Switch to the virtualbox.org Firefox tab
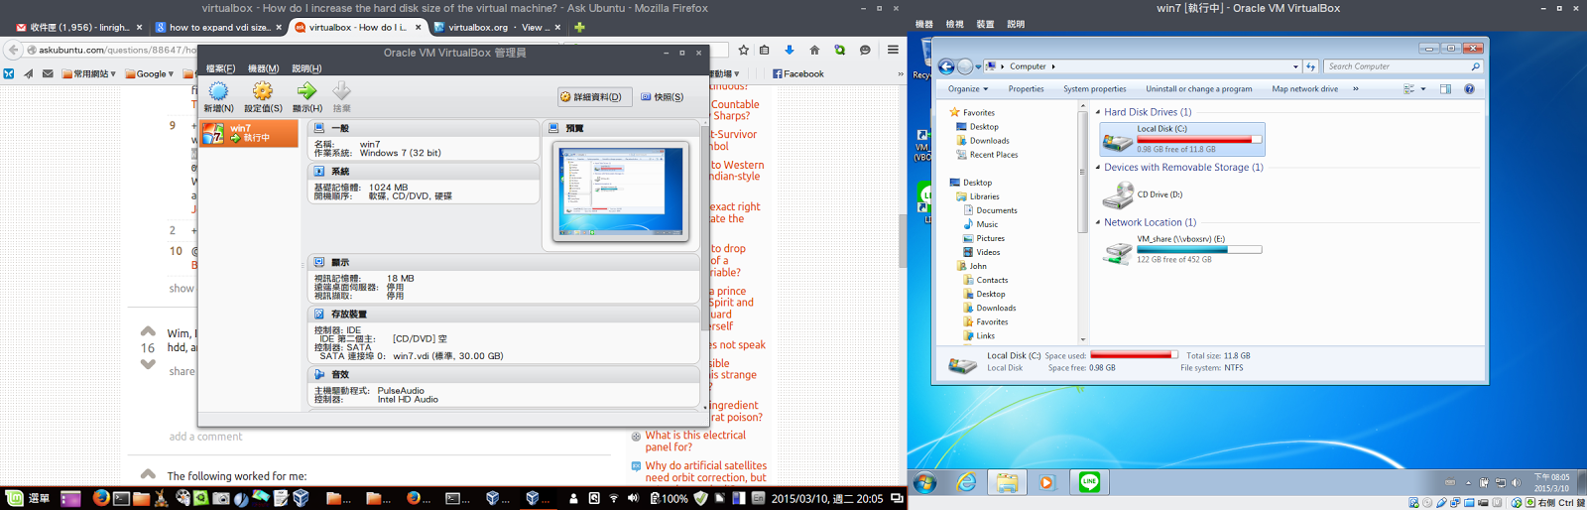The height and width of the screenshot is (510, 1587). [497, 27]
